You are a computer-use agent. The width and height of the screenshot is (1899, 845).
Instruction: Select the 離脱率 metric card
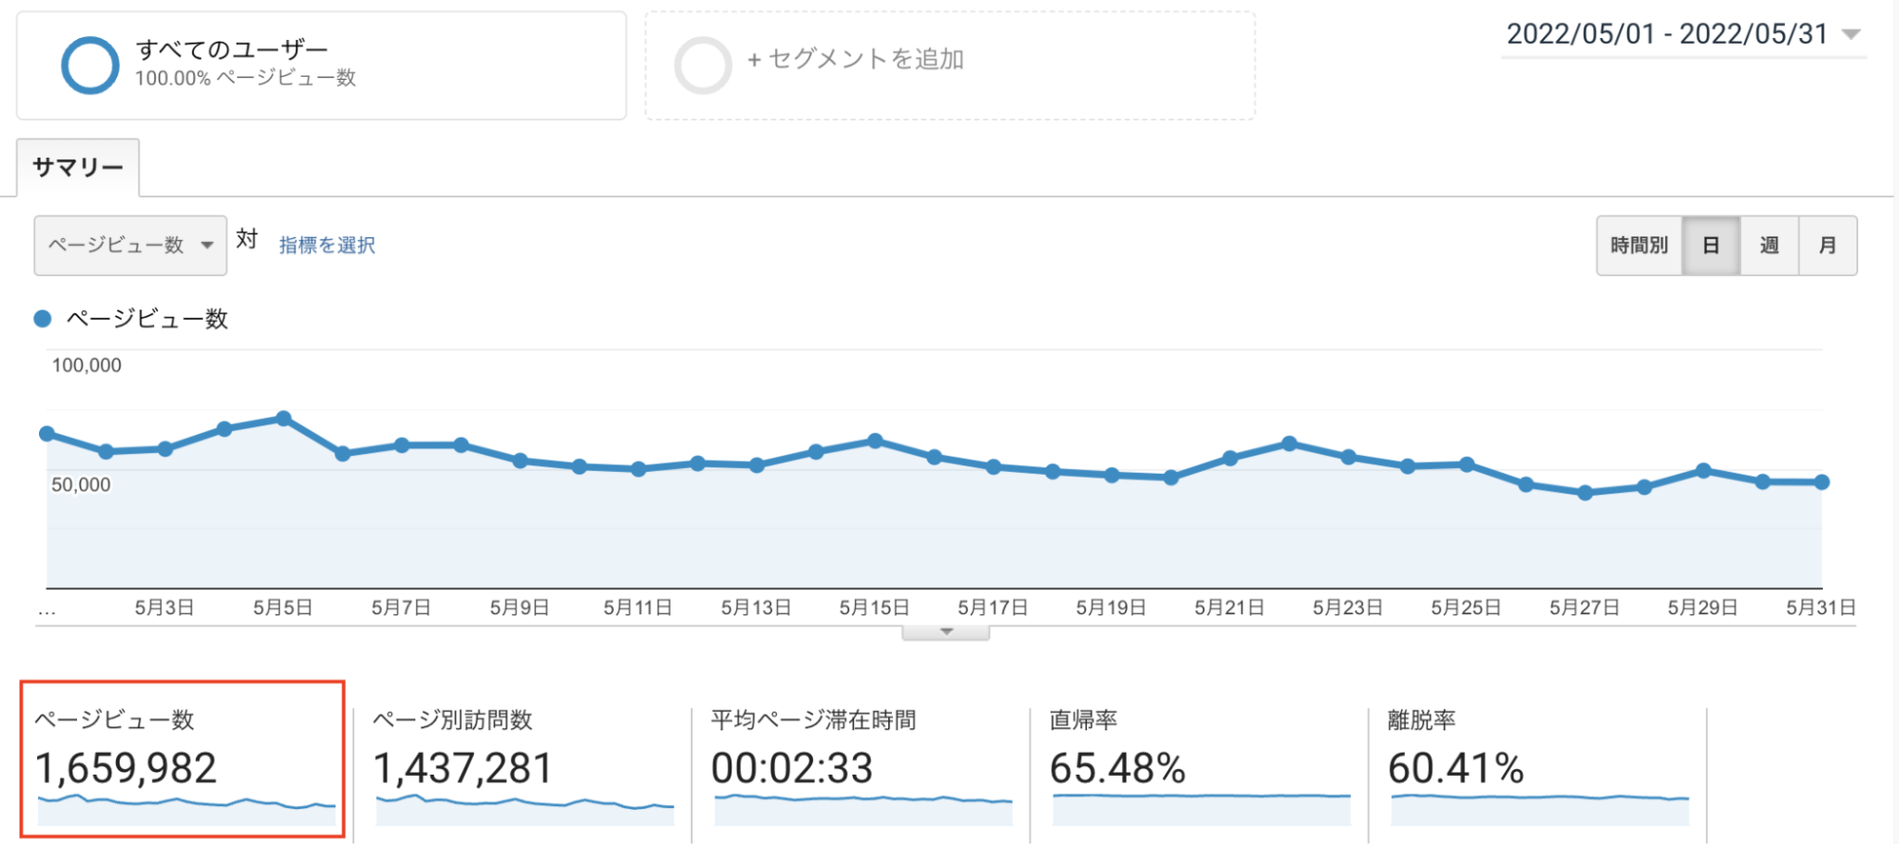click(1537, 774)
